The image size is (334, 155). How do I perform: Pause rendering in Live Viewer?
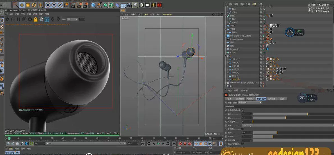click(19, 19)
